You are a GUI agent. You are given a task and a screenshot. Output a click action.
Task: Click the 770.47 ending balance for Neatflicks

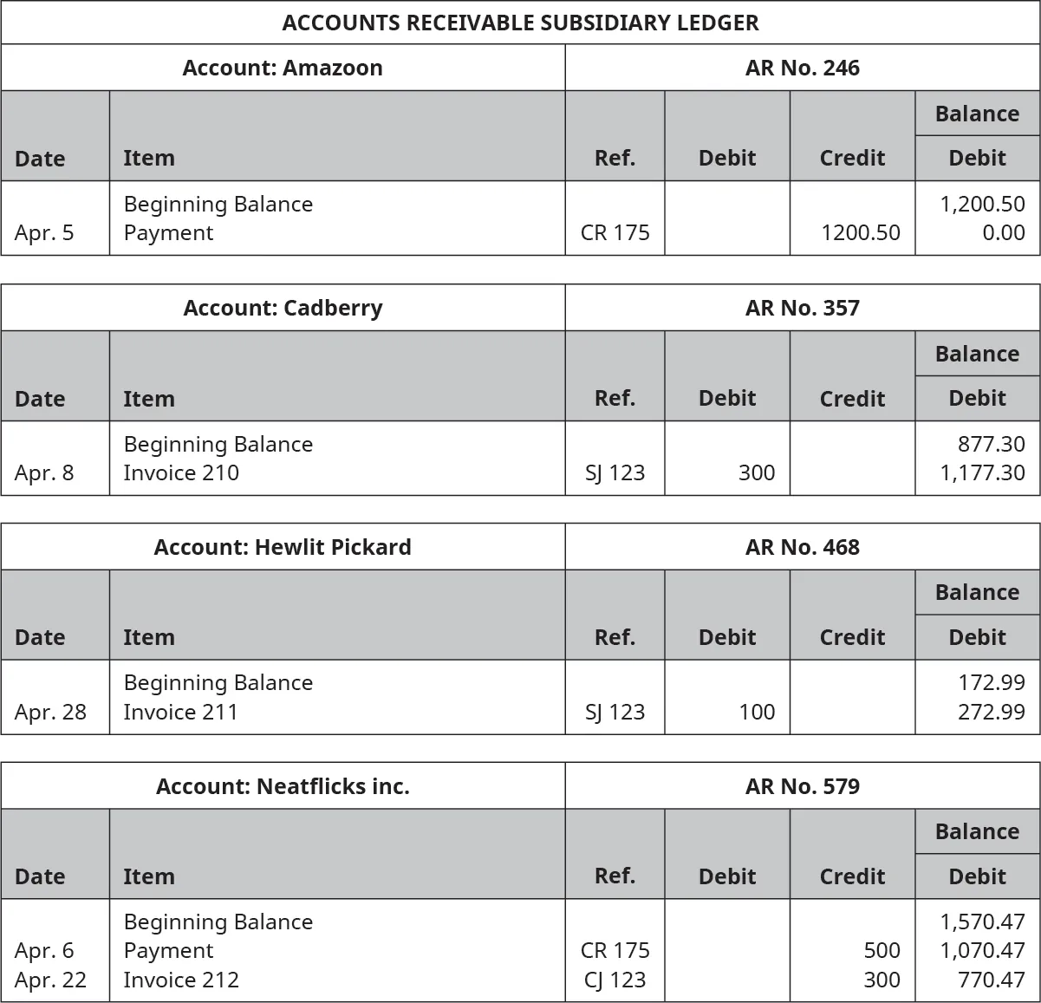[x=992, y=980]
